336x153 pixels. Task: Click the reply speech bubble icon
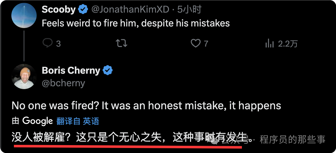coord(47,43)
